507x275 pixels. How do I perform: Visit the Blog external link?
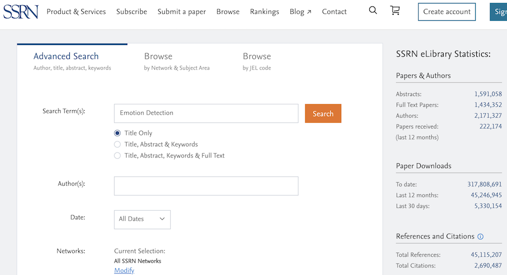(x=301, y=11)
